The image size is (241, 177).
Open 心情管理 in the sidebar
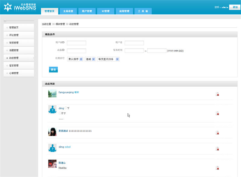[x=19, y=73]
